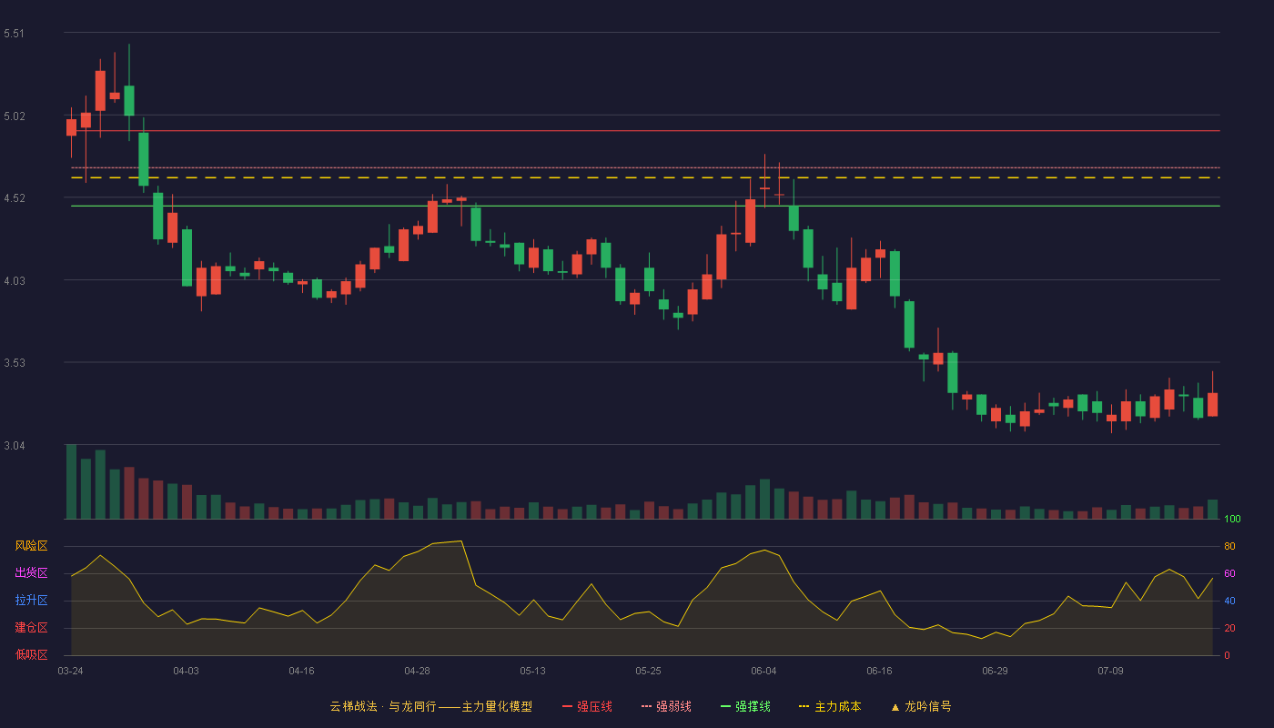Viewport: 1274px width, 728px height.
Task: Click the 07-09 date label
Action: click(x=1110, y=671)
